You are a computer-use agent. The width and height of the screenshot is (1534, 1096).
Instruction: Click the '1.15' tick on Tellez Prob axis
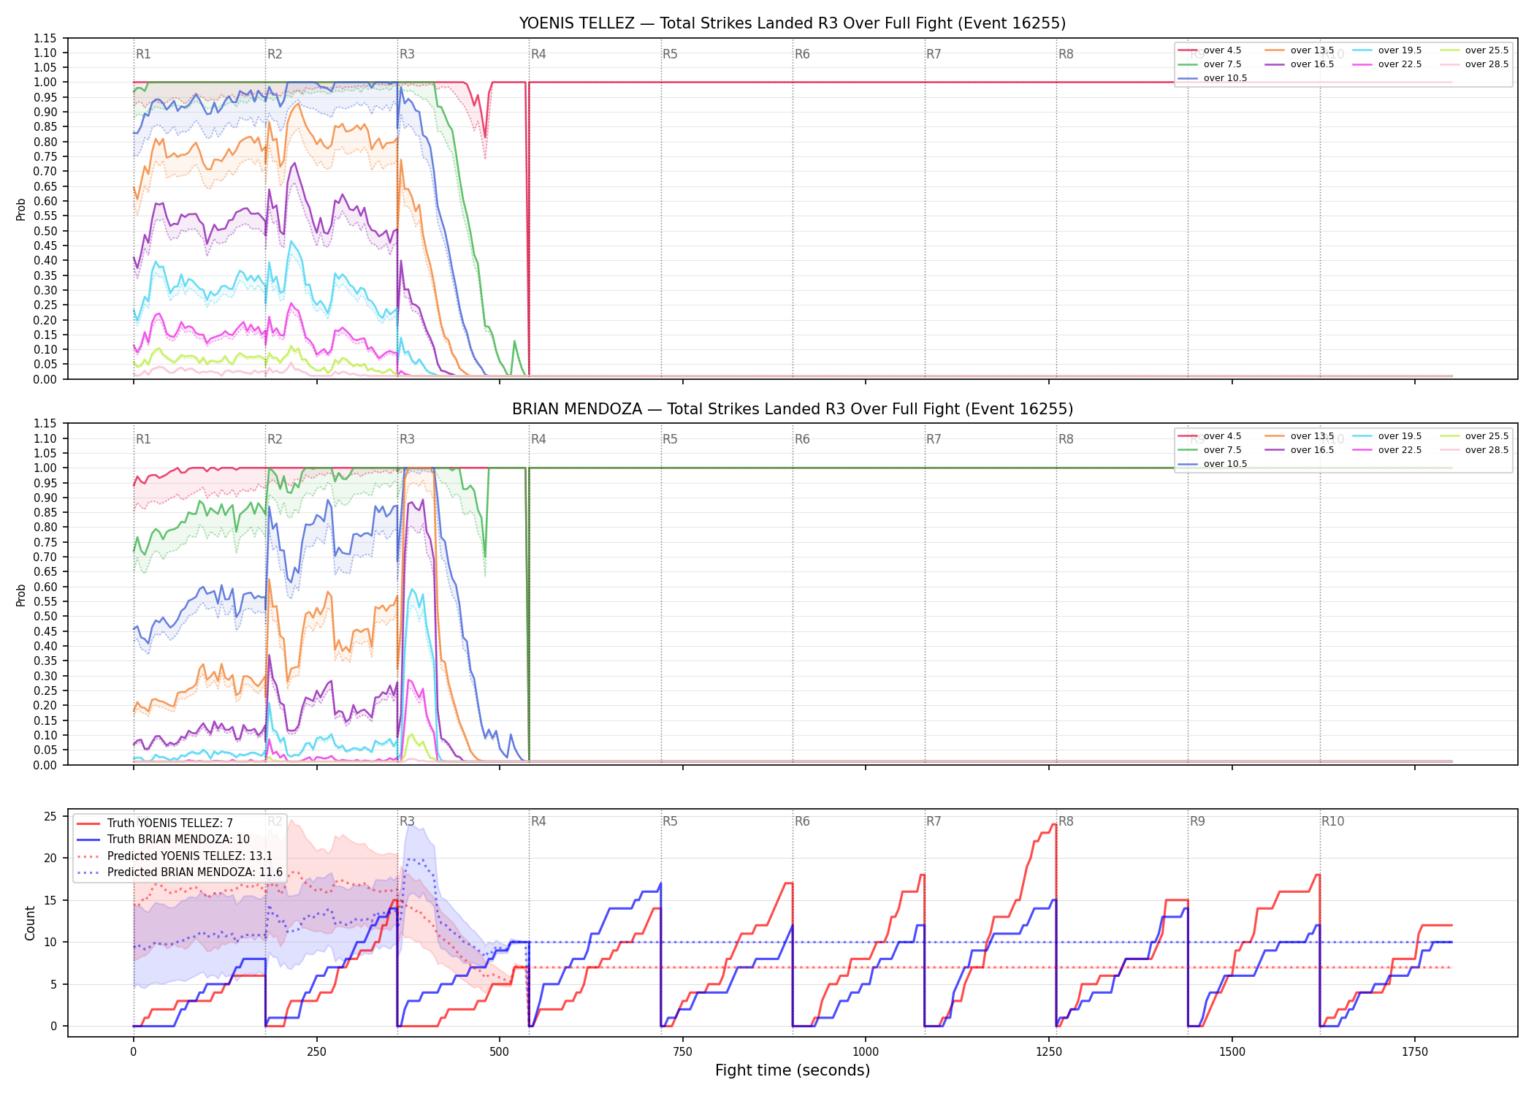tap(45, 38)
